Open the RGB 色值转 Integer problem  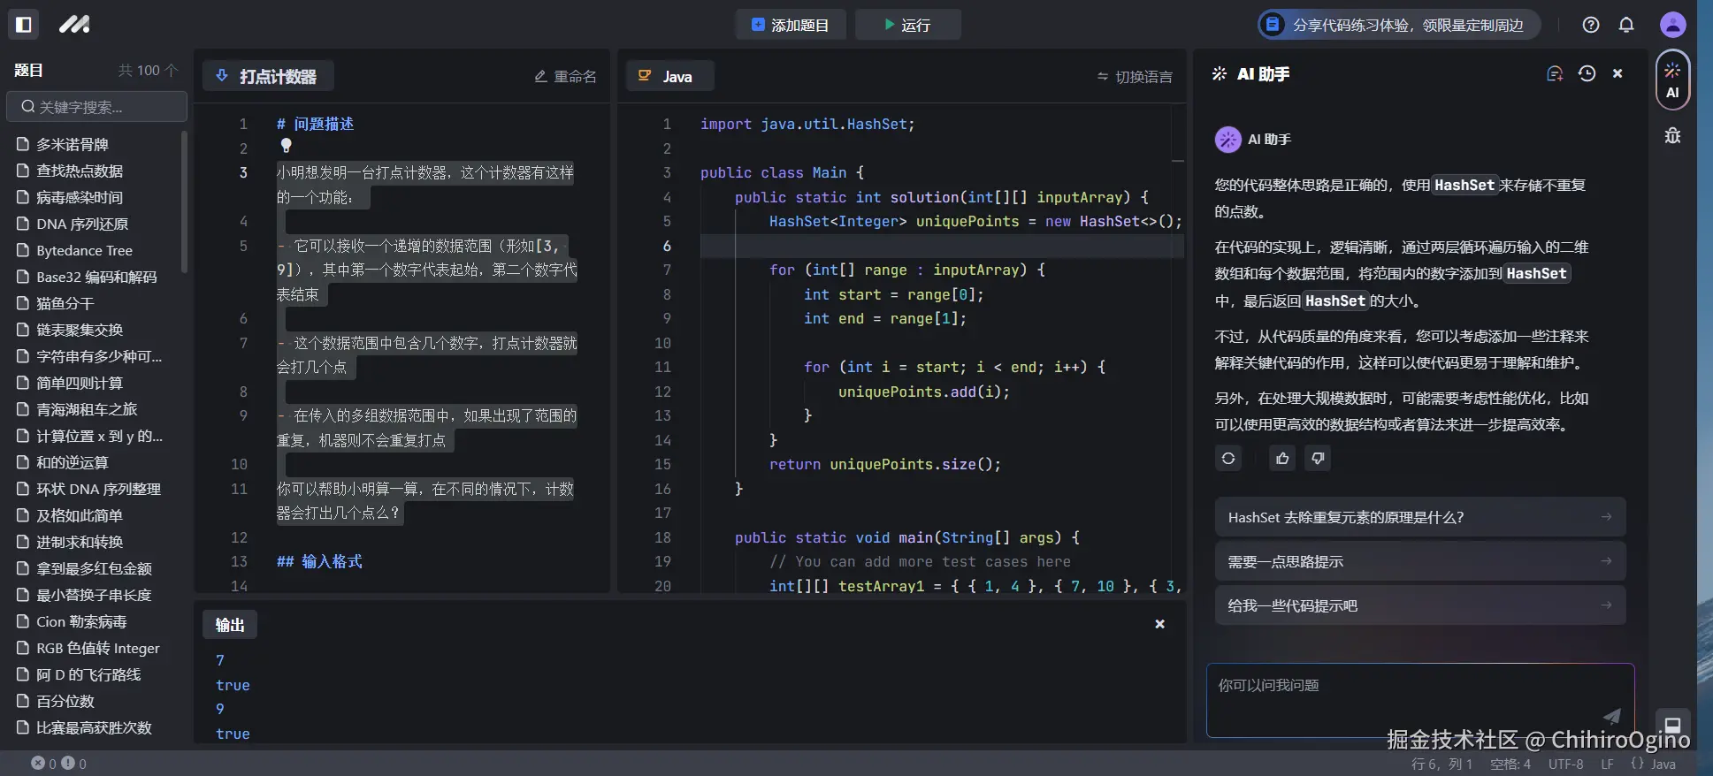pos(96,648)
